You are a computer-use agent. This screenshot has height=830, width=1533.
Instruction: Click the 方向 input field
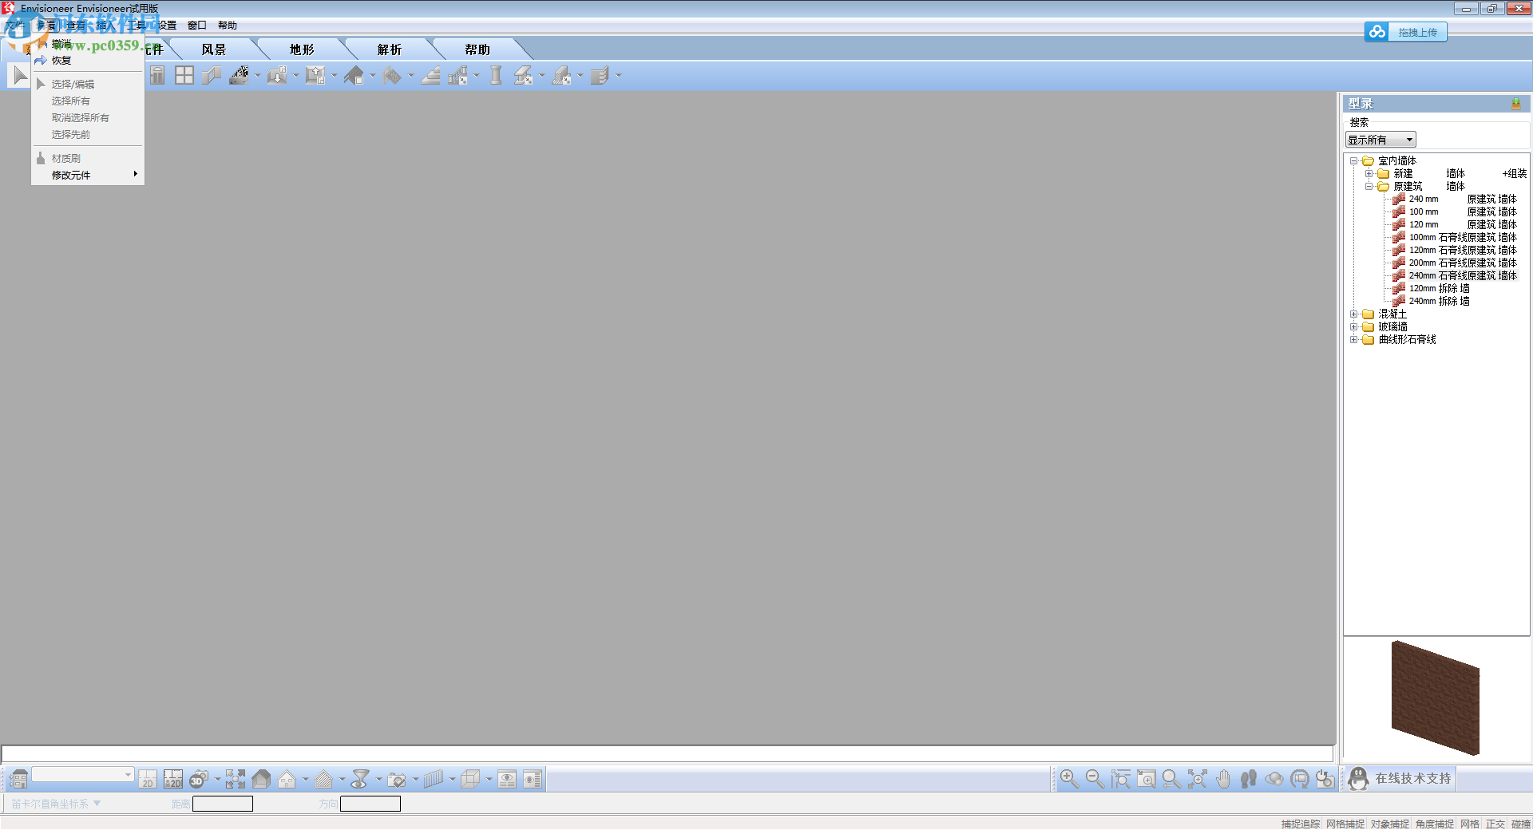tap(370, 804)
